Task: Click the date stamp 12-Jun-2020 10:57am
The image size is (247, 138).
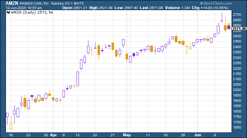Action: [24, 8]
